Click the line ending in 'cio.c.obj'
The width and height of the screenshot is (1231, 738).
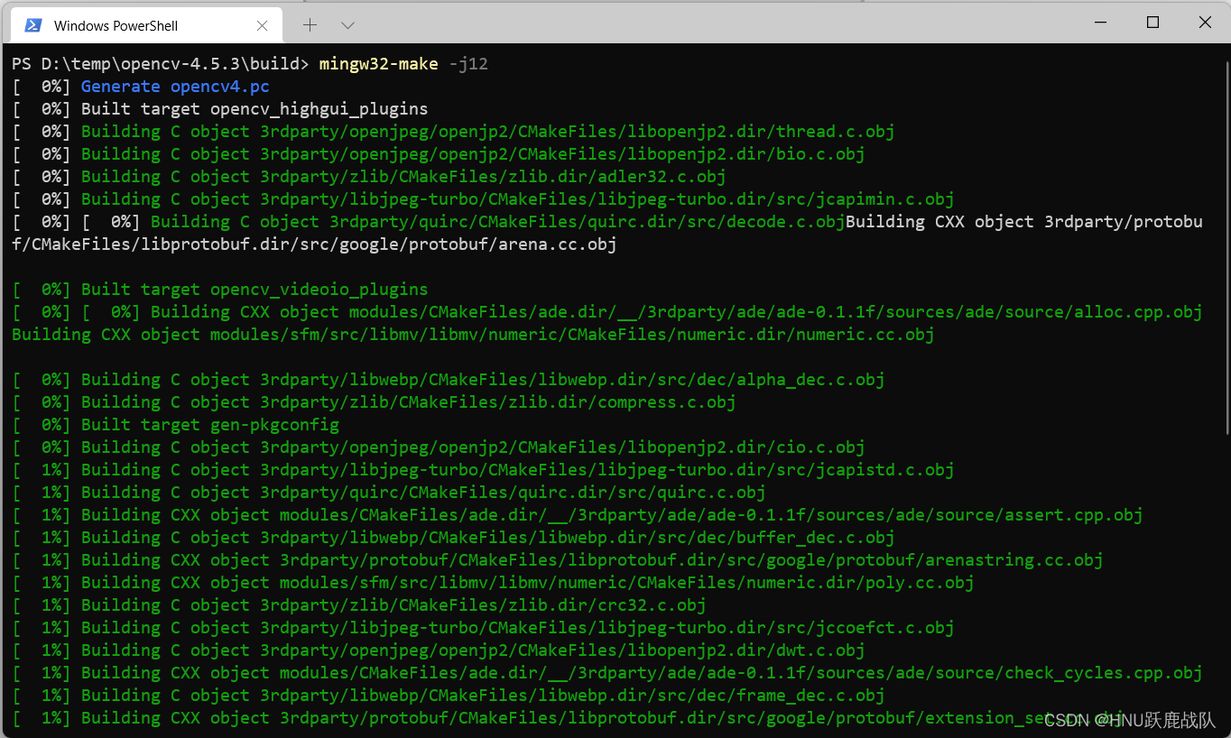point(439,447)
